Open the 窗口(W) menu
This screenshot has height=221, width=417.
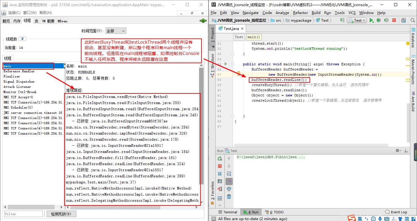(30, 13)
